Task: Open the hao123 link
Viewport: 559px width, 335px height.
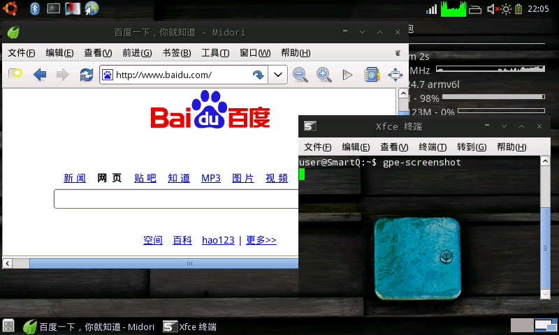Action: click(218, 240)
